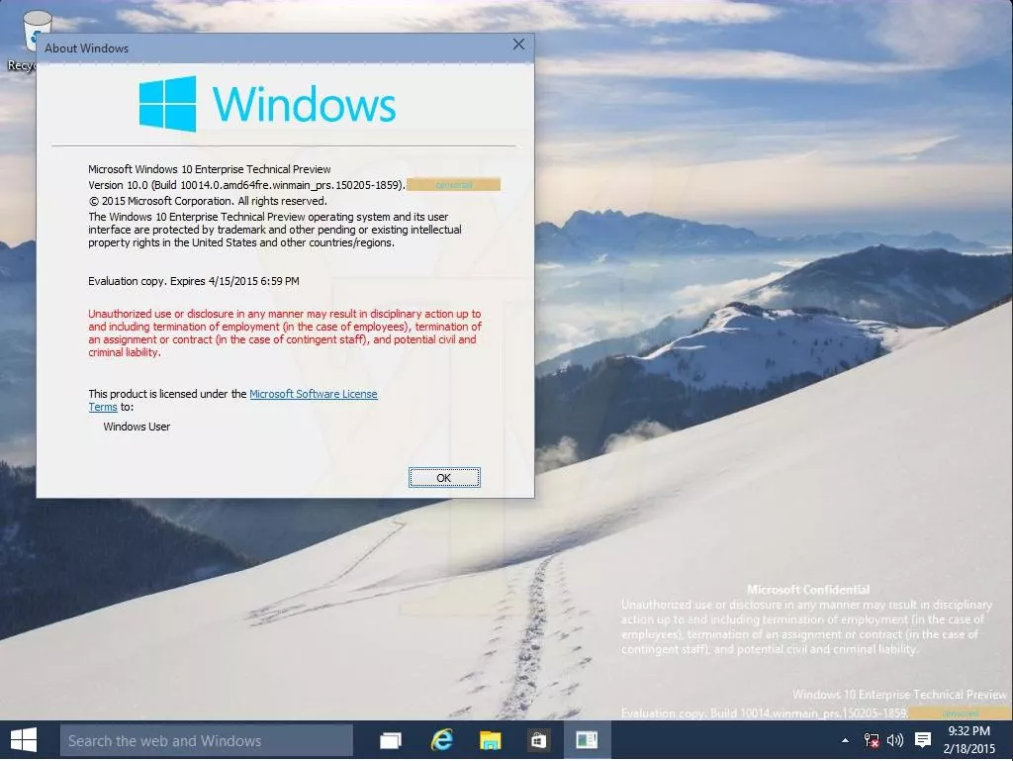The image size is (1013, 761).
Task: Click the Search the web and Windows box
Action: coord(206,740)
